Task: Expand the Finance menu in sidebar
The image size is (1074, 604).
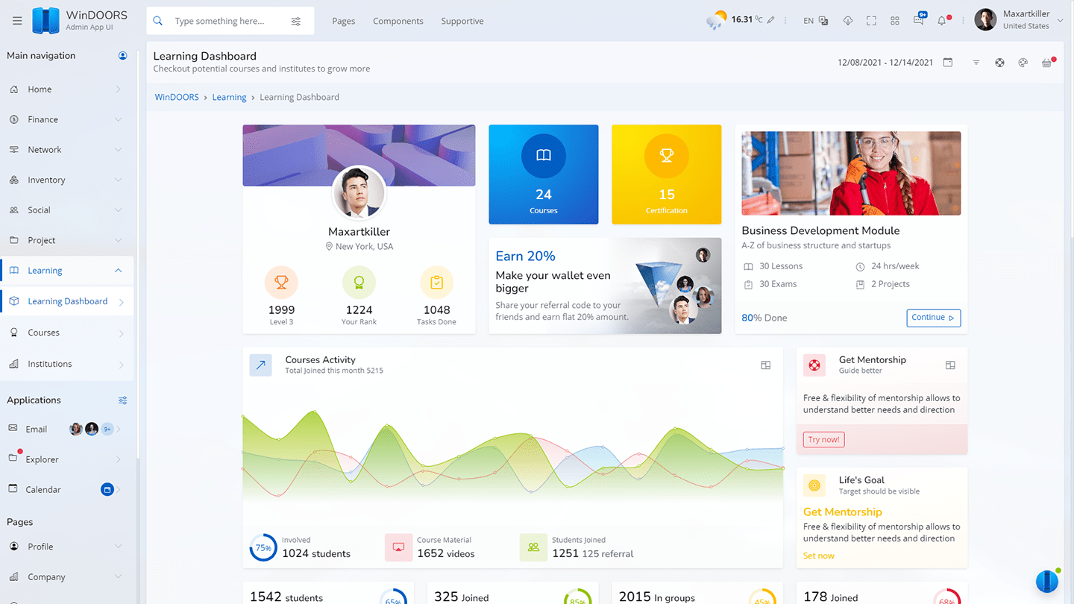Action: 118,119
